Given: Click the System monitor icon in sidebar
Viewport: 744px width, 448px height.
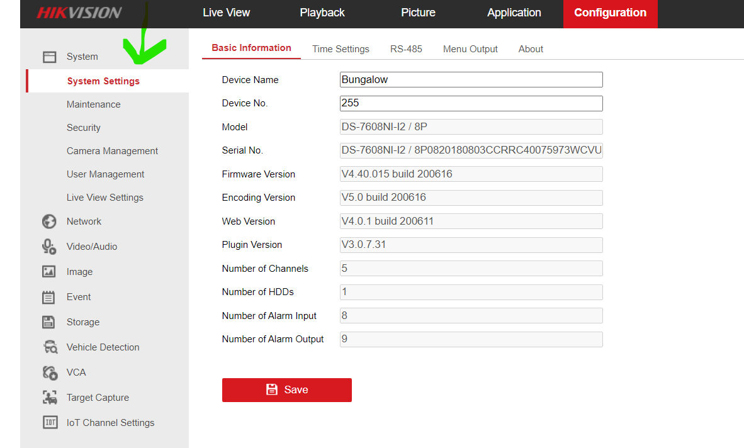Looking at the screenshot, I should [x=49, y=57].
